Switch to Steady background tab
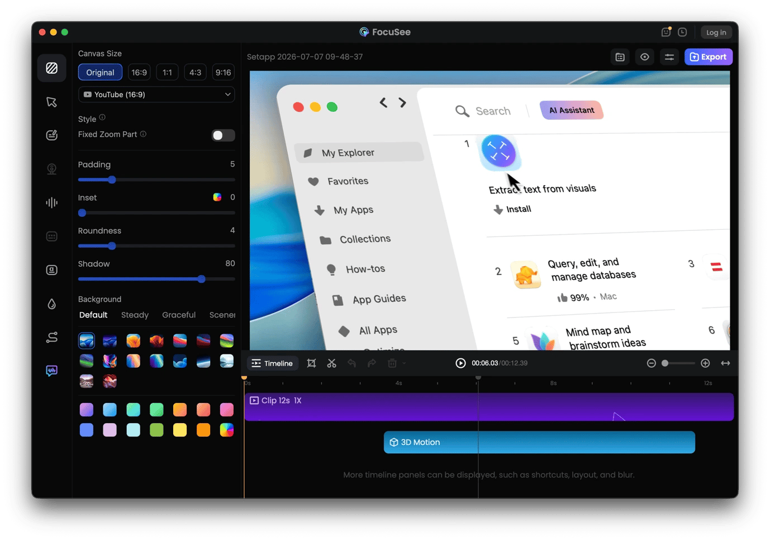This screenshot has width=770, height=540. (135, 315)
